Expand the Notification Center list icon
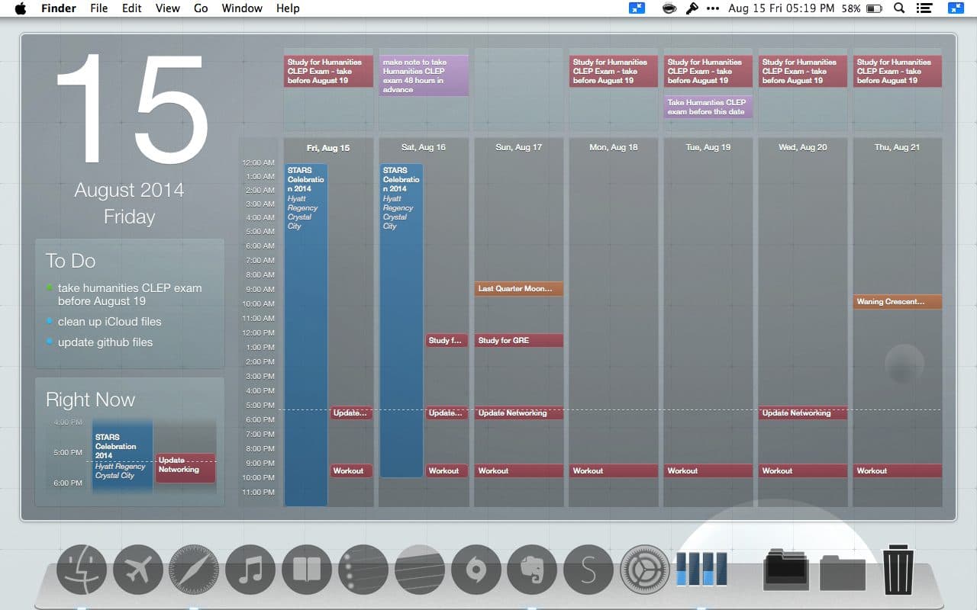 click(924, 8)
